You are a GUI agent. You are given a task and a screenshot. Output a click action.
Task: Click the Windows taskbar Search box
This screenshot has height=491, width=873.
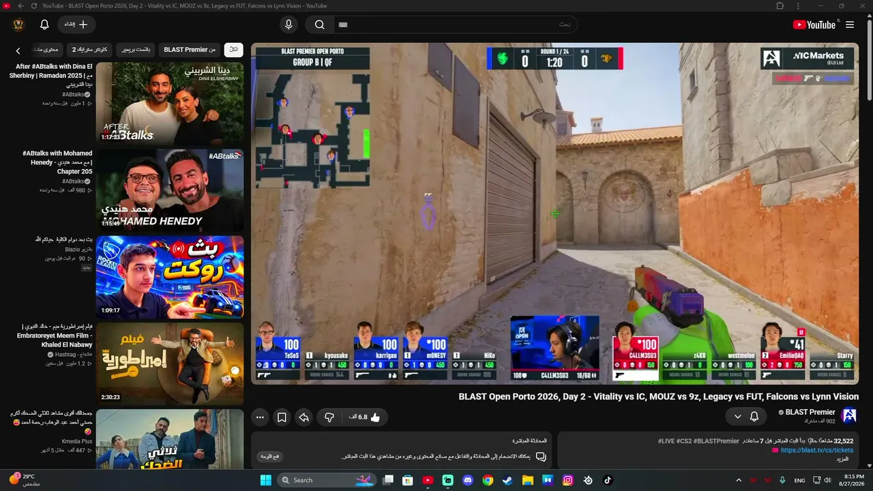coord(327,480)
